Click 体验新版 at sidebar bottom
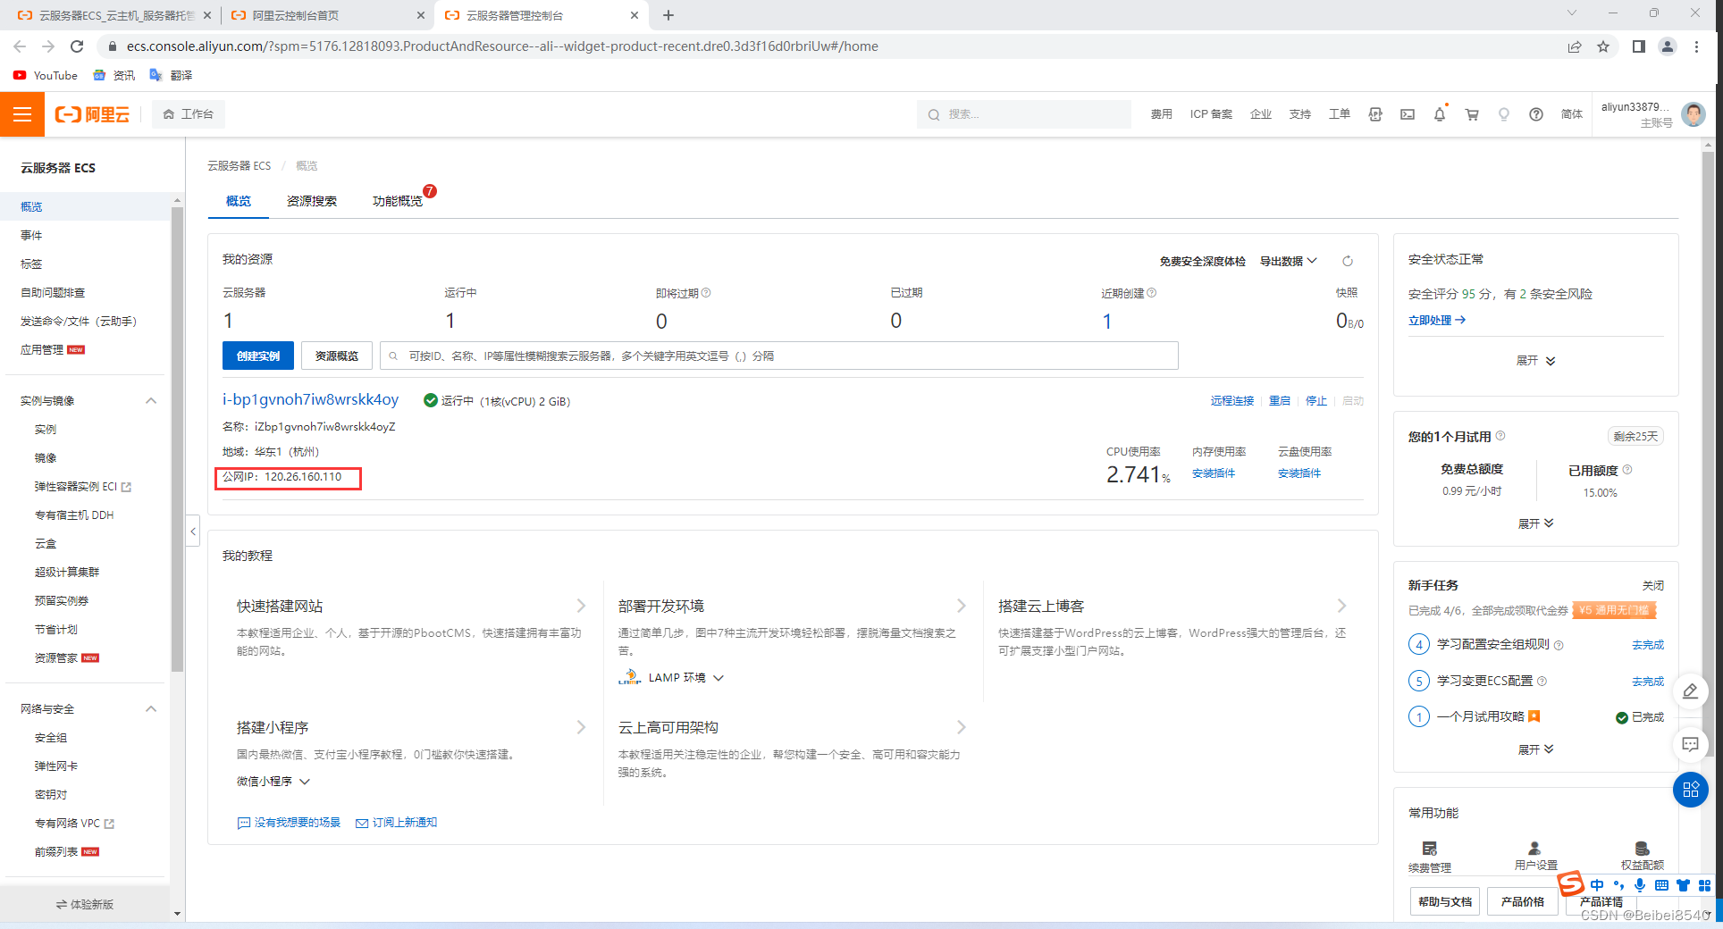This screenshot has height=929, width=1723. (x=85, y=904)
